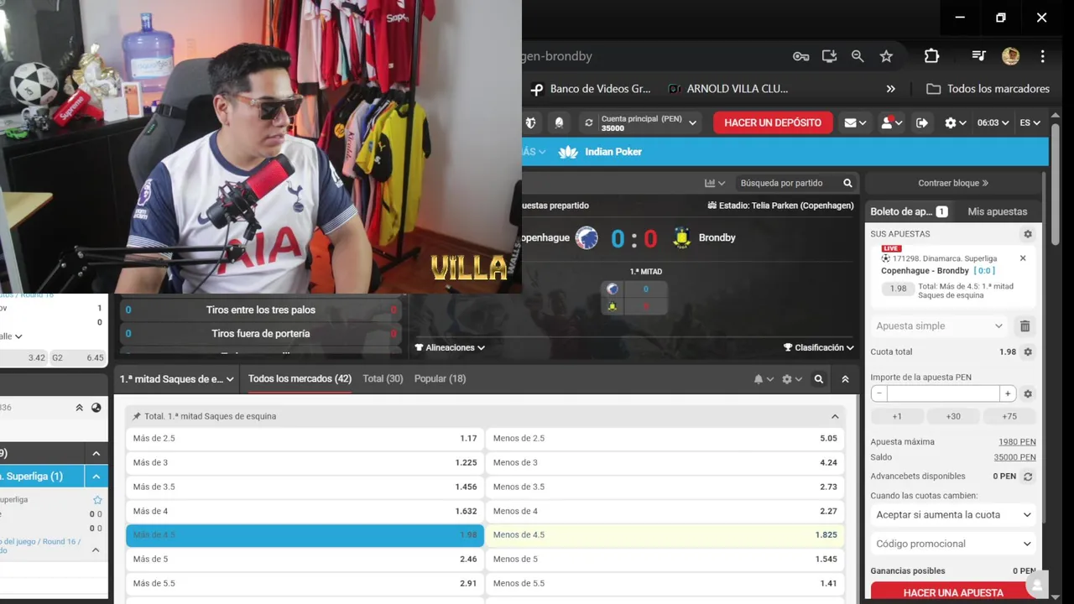Refresh the Advancebets disponibles amount
Image resolution: width=1074 pixels, height=604 pixels.
[x=1027, y=476]
